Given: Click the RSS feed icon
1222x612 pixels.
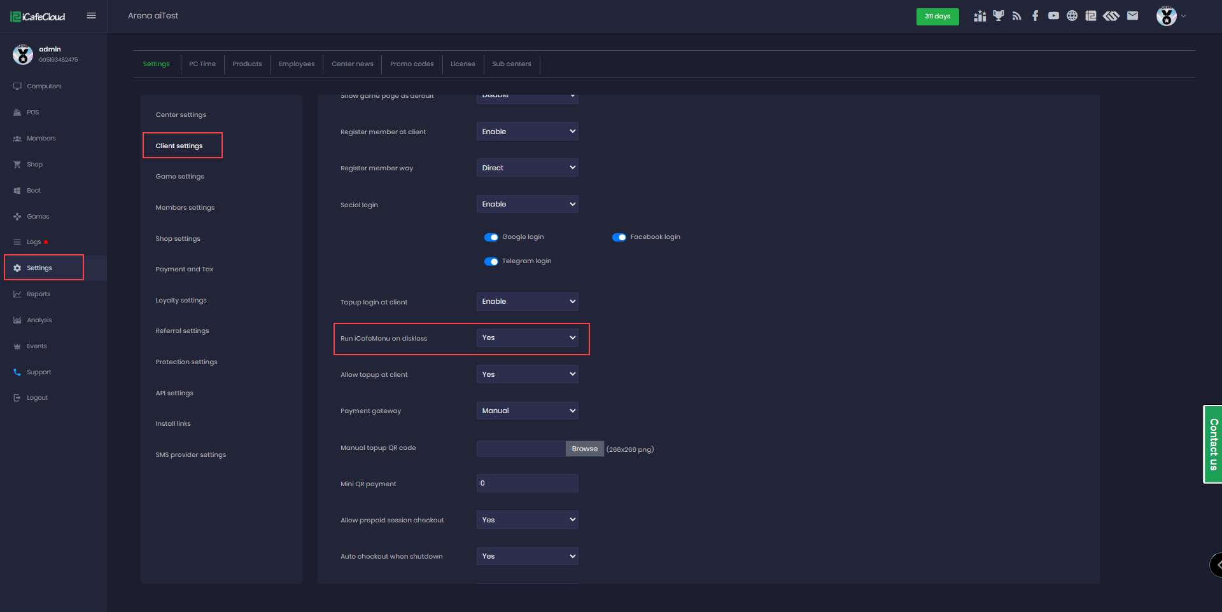Looking at the screenshot, I should point(1016,16).
